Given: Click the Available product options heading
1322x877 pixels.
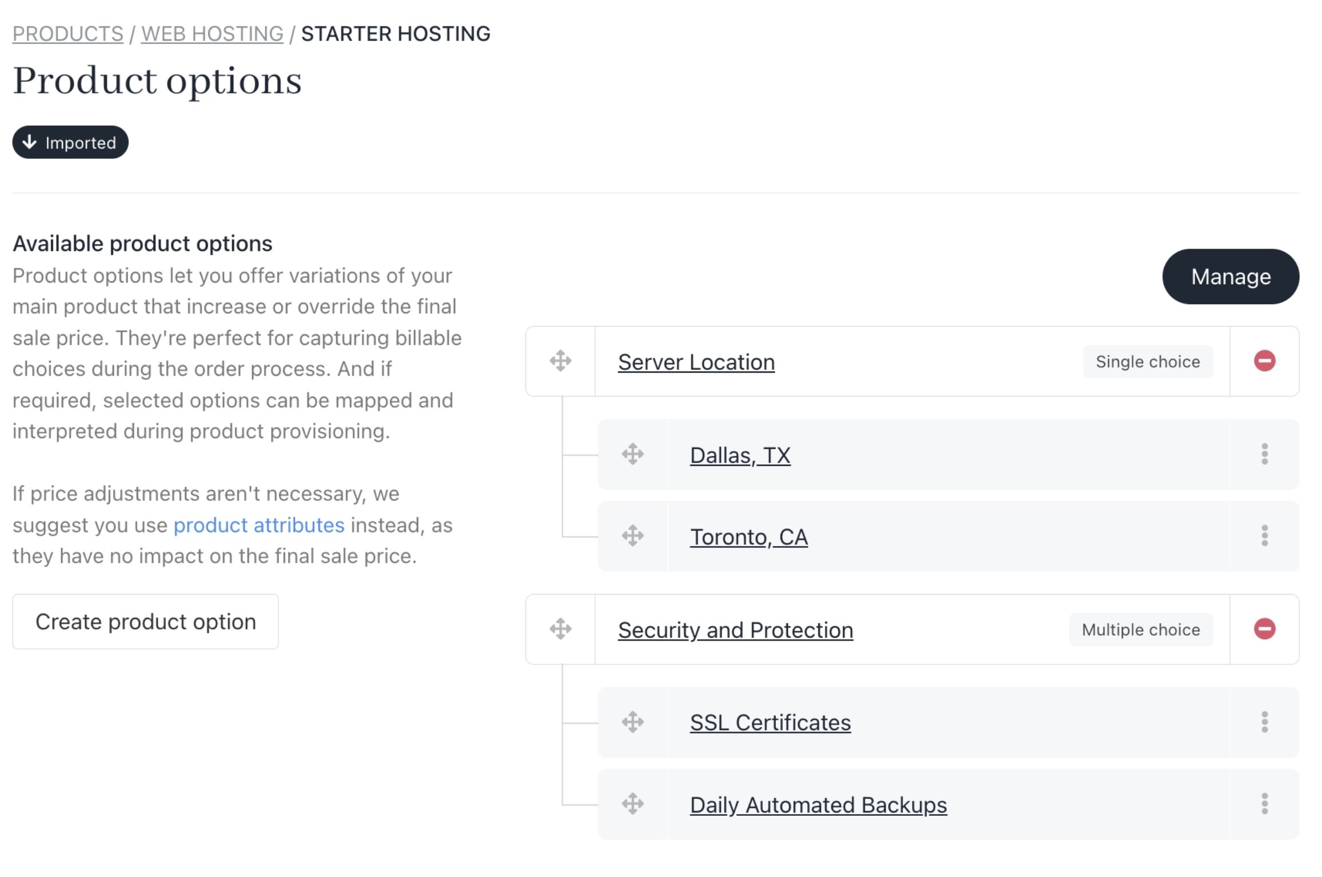Looking at the screenshot, I should pos(142,244).
